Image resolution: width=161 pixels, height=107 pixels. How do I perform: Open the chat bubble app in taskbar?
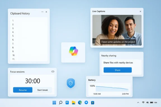point(86,103)
